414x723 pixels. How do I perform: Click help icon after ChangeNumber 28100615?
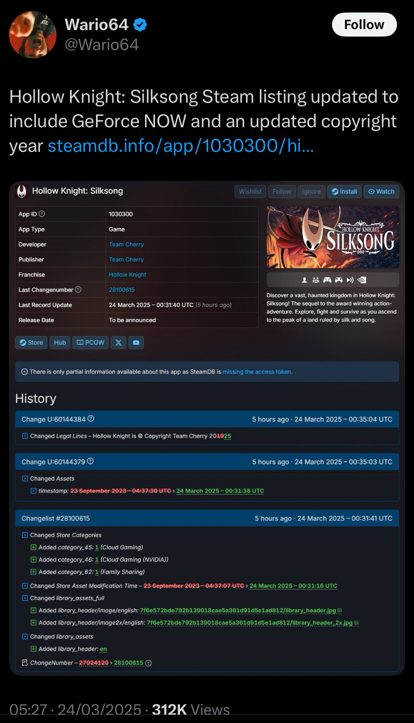148,663
